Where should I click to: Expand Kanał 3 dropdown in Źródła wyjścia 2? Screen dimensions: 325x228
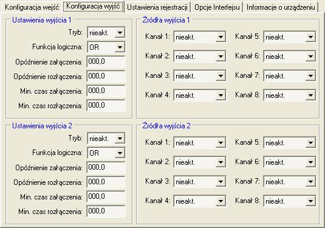tap(200, 182)
